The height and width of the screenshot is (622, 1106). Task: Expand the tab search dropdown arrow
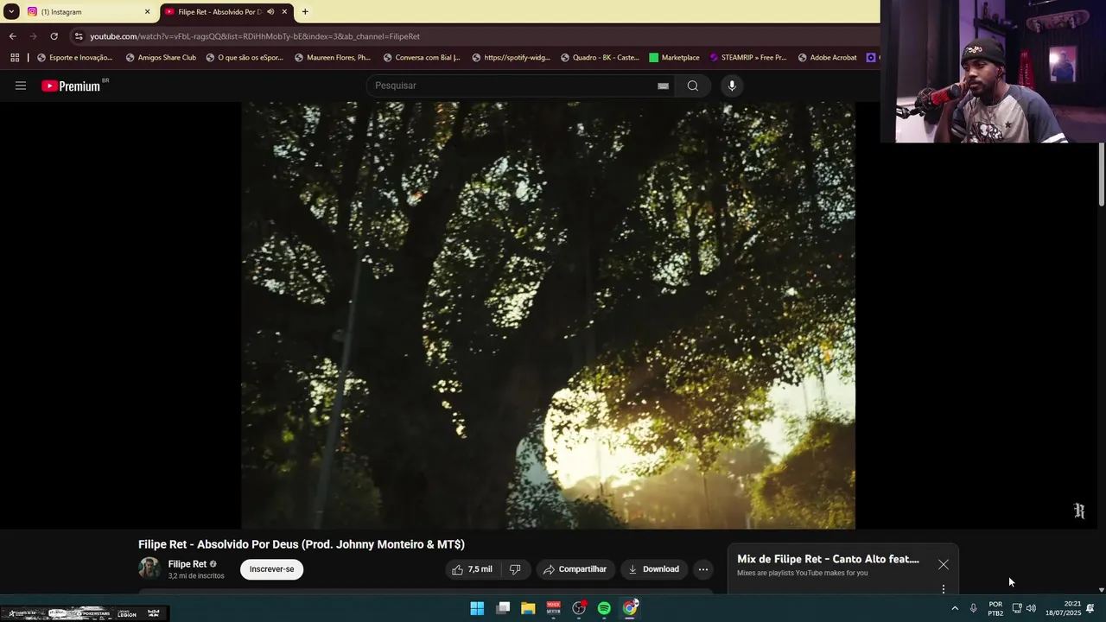click(11, 12)
